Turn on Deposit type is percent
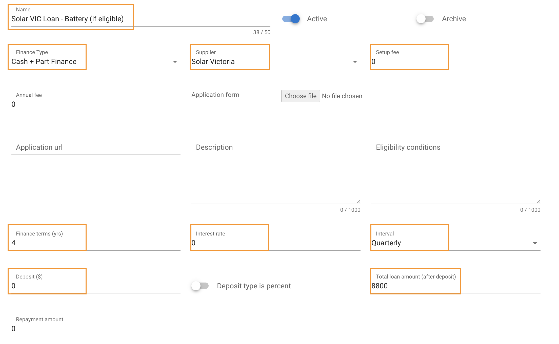Screen dimensions: 559x344 [x=200, y=286]
